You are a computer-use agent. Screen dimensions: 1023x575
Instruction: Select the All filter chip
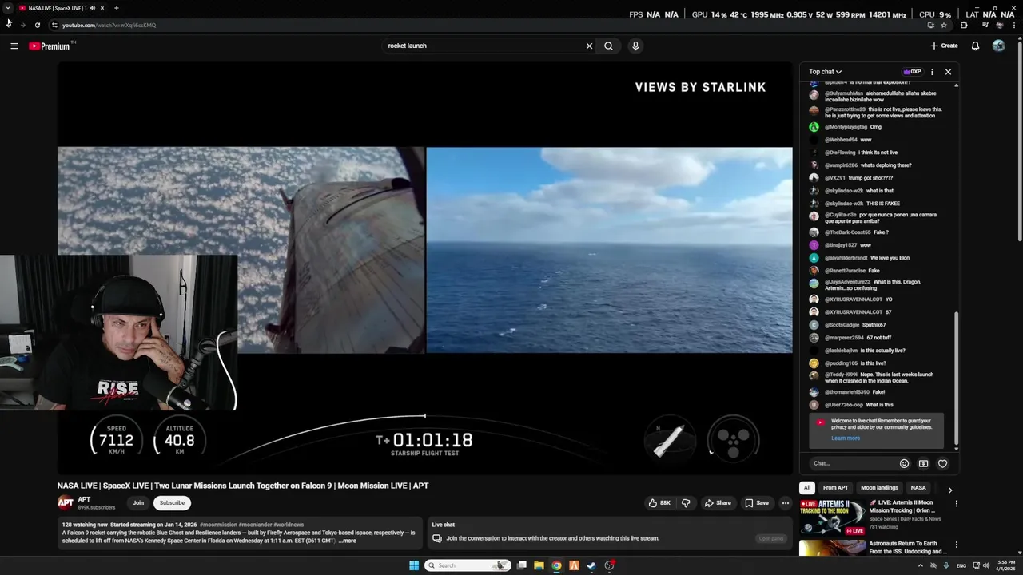807,487
